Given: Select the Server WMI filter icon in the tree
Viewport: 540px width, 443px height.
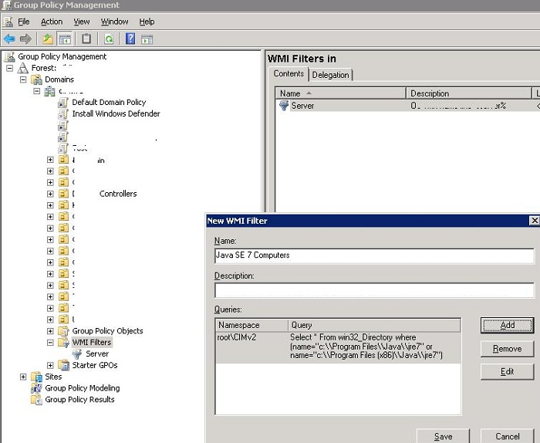Looking at the screenshot, I should click(78, 353).
